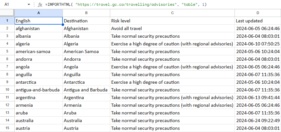Viewport: 281px width, 132px height.
Task: Open the Name box dropdown arrow
Action: coord(29,5)
